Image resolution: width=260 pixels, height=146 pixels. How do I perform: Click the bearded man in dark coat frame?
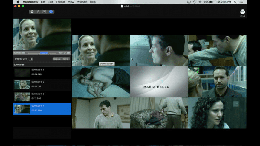tap(217, 82)
